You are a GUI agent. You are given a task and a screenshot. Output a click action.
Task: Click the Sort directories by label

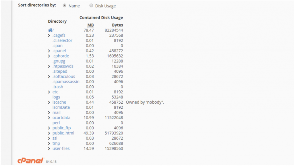click(37, 5)
